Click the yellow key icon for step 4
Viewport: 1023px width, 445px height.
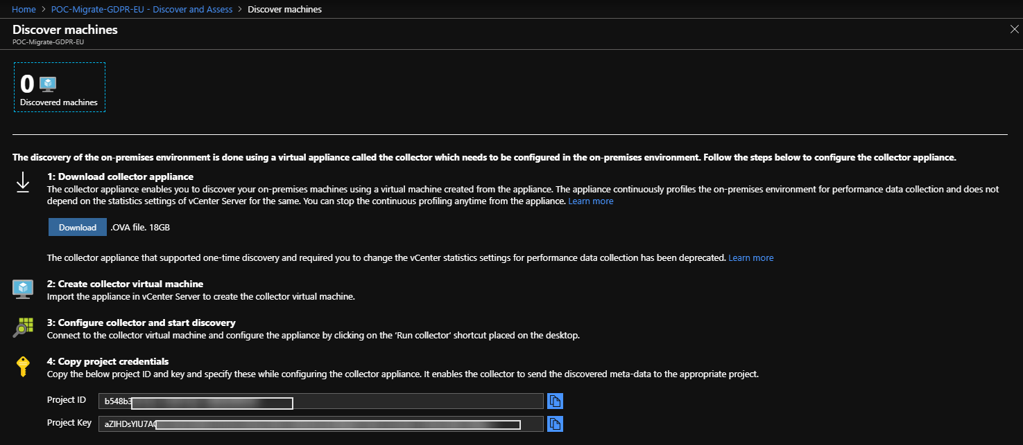click(23, 365)
